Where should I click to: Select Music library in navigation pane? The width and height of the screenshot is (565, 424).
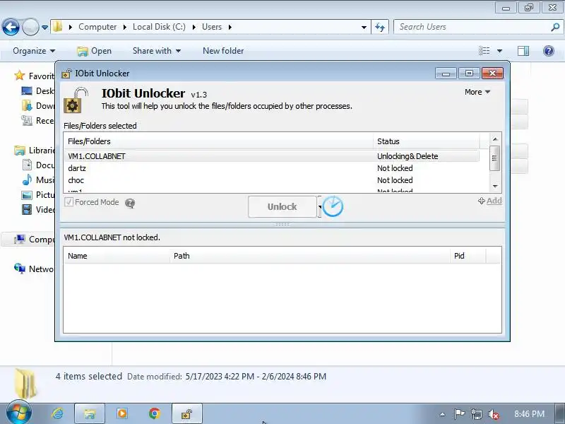tap(37, 179)
